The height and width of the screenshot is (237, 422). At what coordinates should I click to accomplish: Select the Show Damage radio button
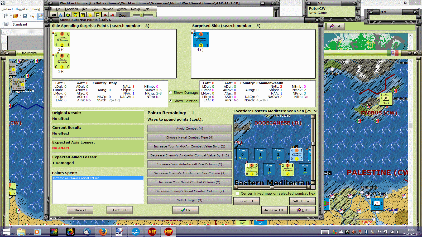point(171,93)
